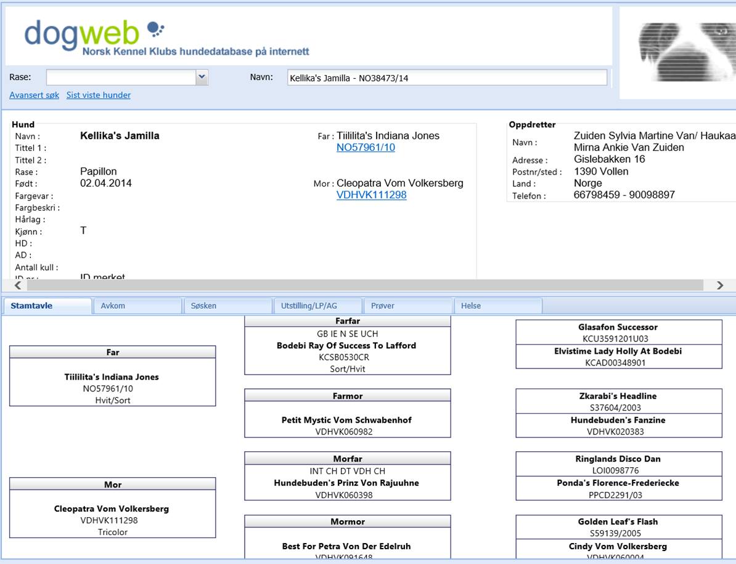The width and height of the screenshot is (736, 564).
Task: Select Petit Mystic Vom Schwabenhof
Action: click(x=346, y=420)
